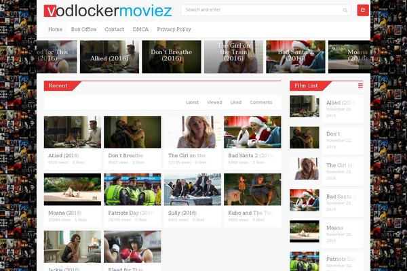The image size is (407, 271).
Task: Click The Girl on the Train grid thumbnail
Action: [x=193, y=132]
